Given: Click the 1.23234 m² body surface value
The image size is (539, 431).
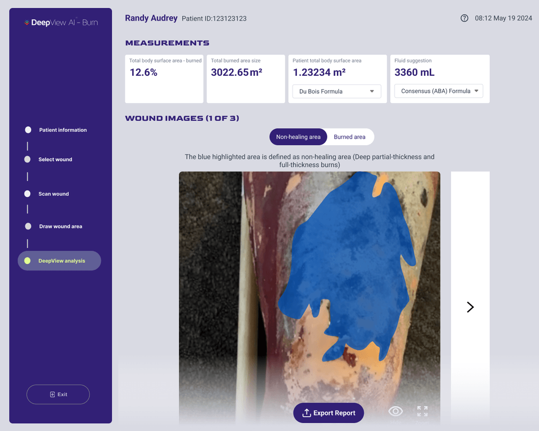Looking at the screenshot, I should 319,72.
